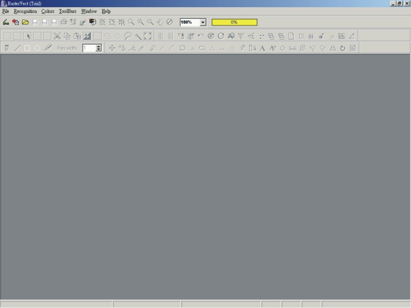Select the raster line drawing tool

pyautogui.click(x=17, y=48)
